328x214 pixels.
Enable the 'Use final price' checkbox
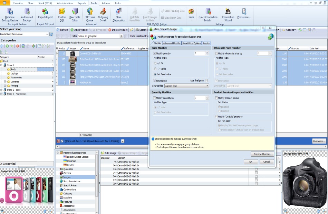pyautogui.click(x=206, y=81)
